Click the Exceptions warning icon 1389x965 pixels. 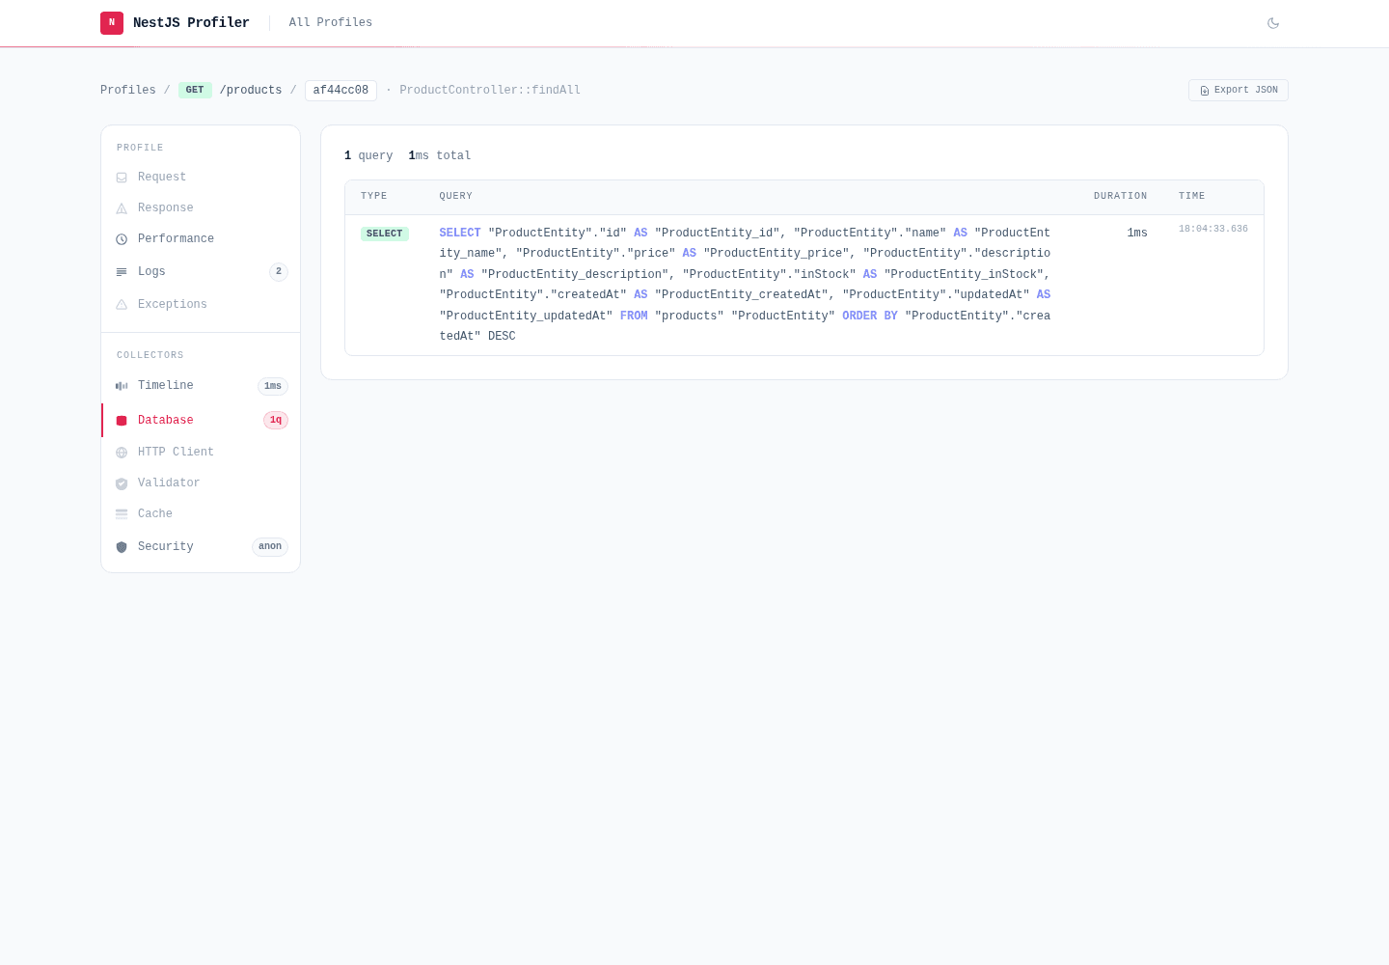pos(122,305)
